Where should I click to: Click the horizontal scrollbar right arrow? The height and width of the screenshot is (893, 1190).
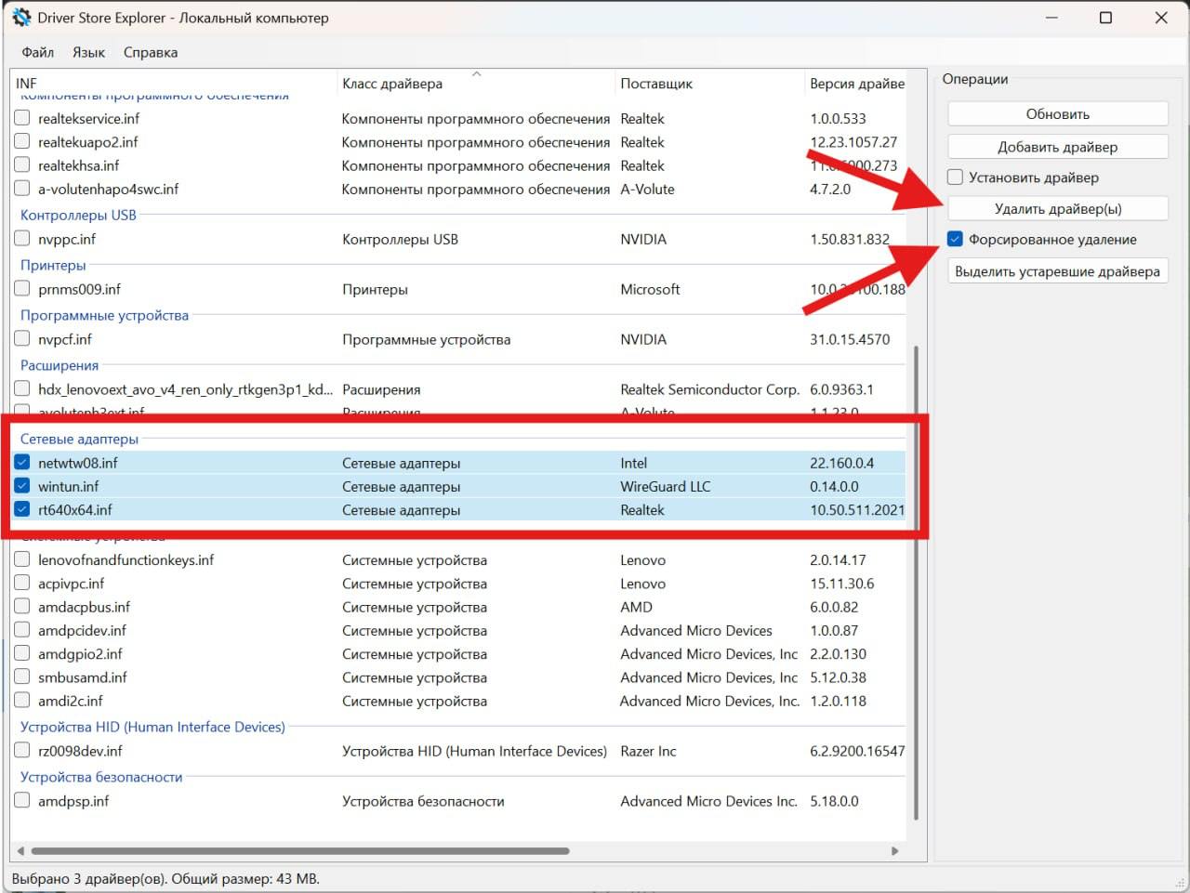(x=895, y=850)
